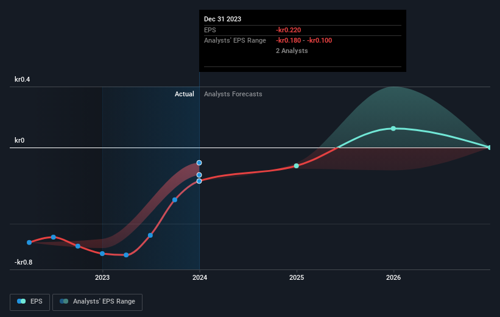Click the Analysts Forecasts label

[x=233, y=94]
